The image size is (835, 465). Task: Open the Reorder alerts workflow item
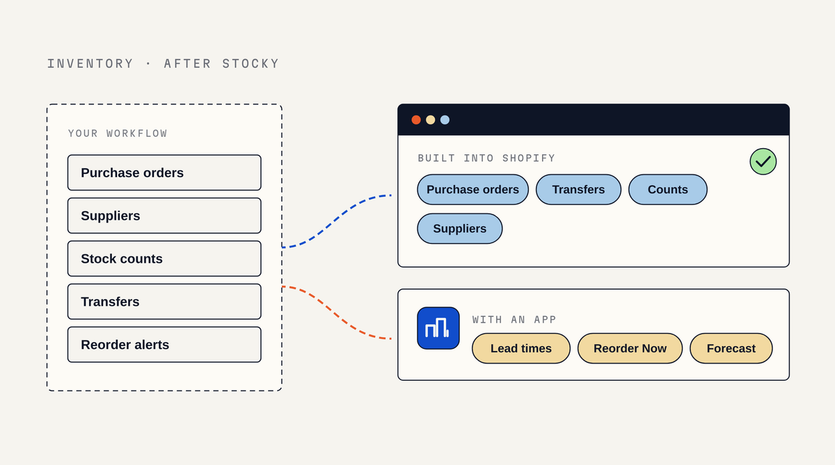[x=164, y=345]
